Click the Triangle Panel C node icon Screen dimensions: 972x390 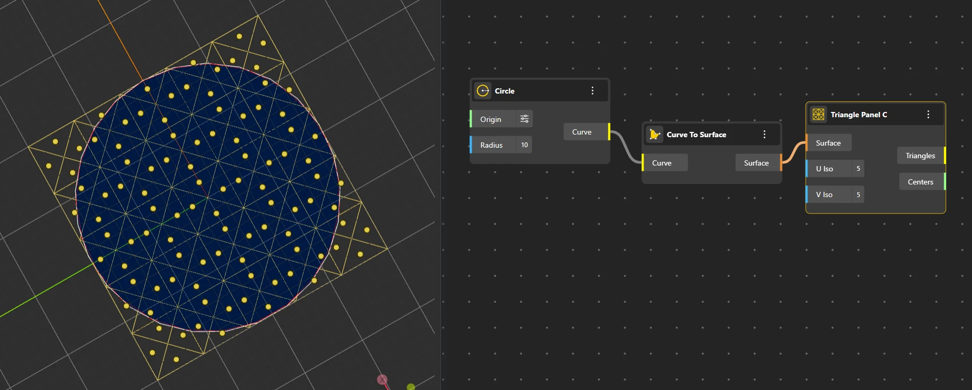click(x=818, y=115)
